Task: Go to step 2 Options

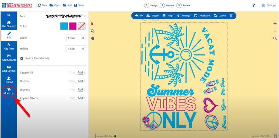Action: (167, 5)
